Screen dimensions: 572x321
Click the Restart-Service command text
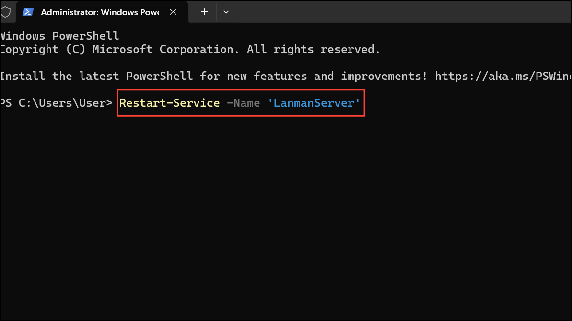tap(170, 103)
